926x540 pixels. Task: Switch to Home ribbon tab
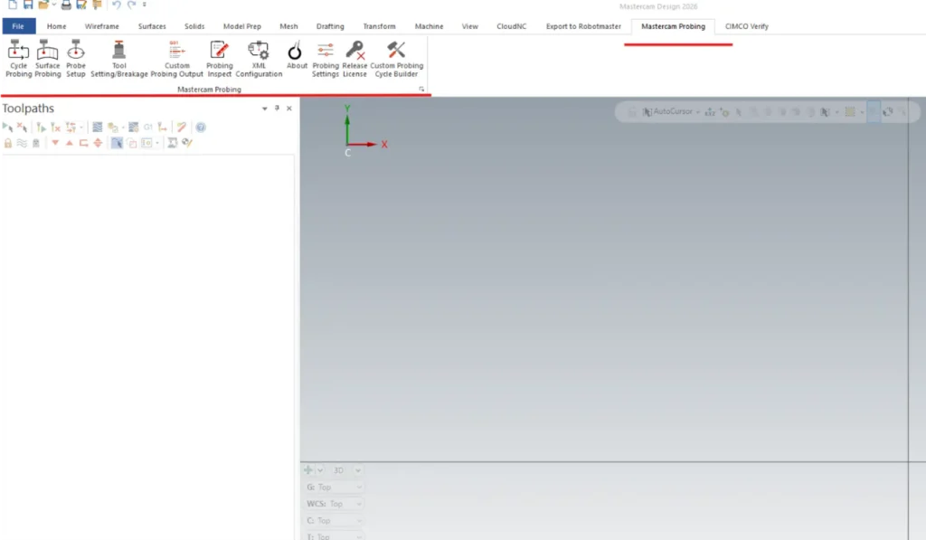pos(57,26)
